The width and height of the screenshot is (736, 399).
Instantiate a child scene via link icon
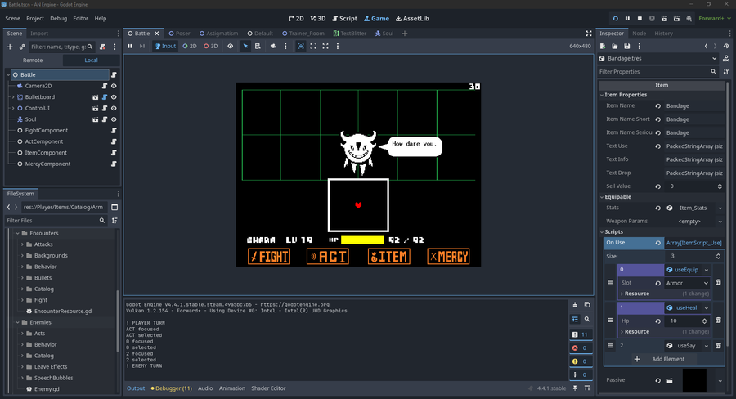click(22, 47)
